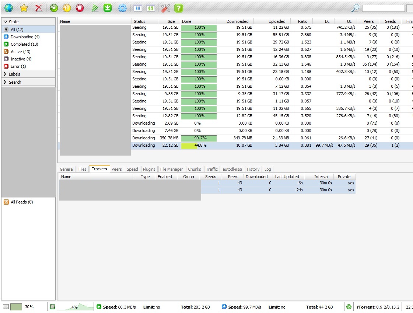The width and height of the screenshot is (413, 313).
Task: Click the green Start torrent button
Action: (x=54, y=8)
